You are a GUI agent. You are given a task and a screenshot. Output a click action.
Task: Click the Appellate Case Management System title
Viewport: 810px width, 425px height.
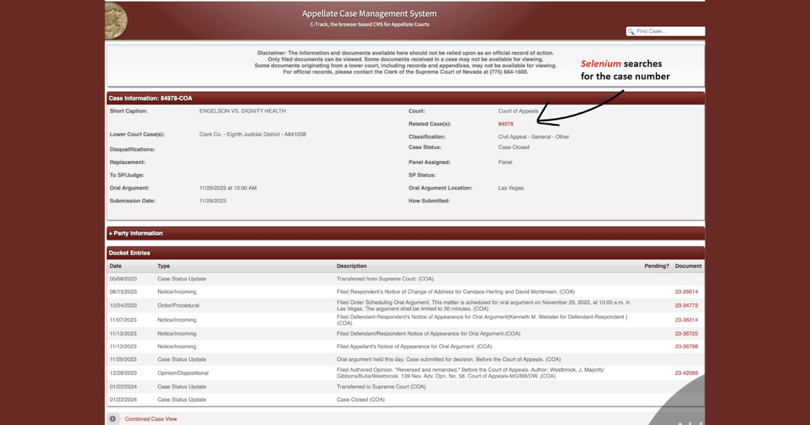(369, 13)
